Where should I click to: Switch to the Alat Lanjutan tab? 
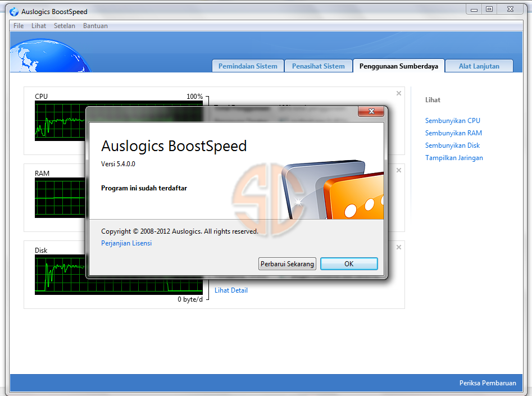click(x=479, y=66)
